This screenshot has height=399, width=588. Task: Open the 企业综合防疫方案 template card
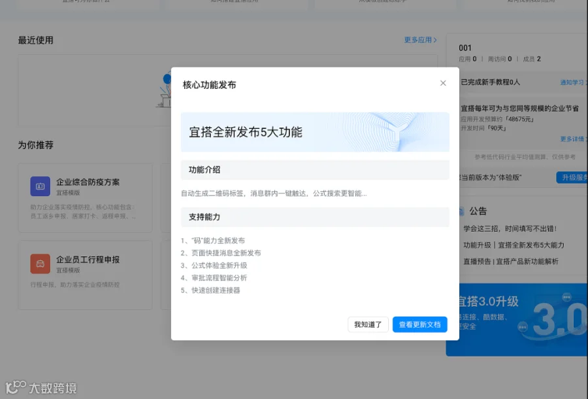point(85,198)
